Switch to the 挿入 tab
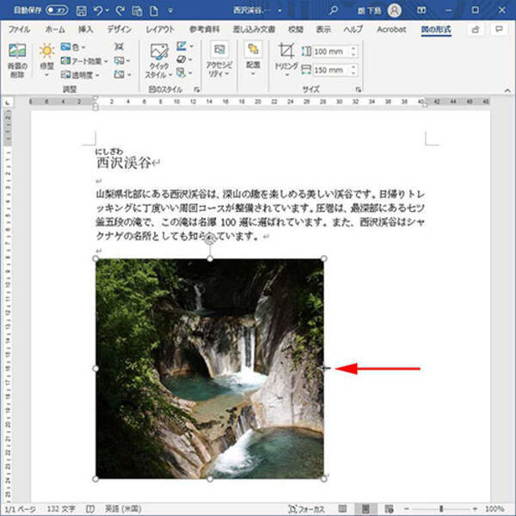Viewport: 516px width, 516px height. 86,28
